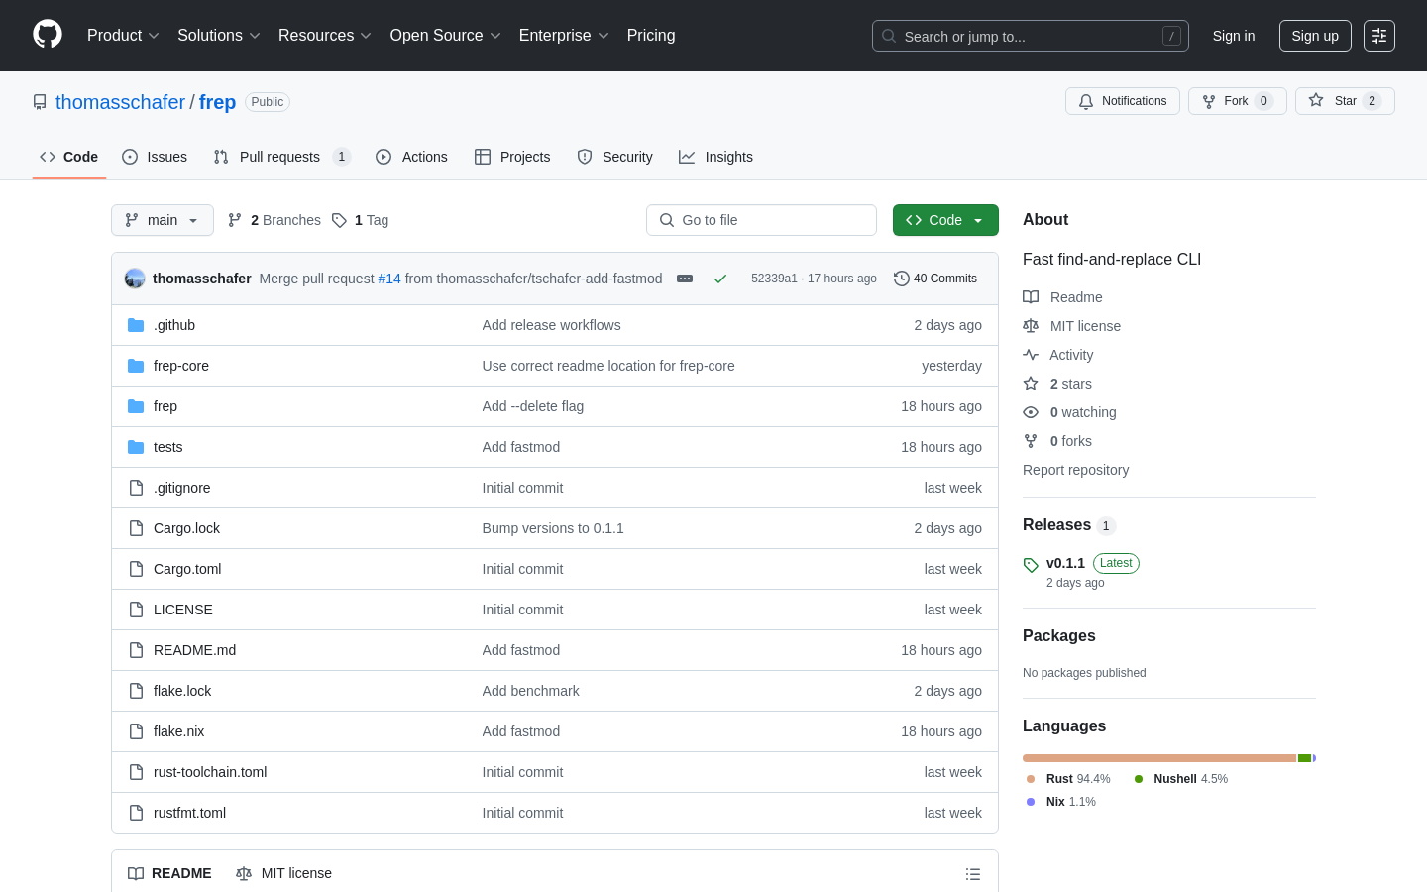
Task: Open commit hash 52339a1
Action: point(774,279)
